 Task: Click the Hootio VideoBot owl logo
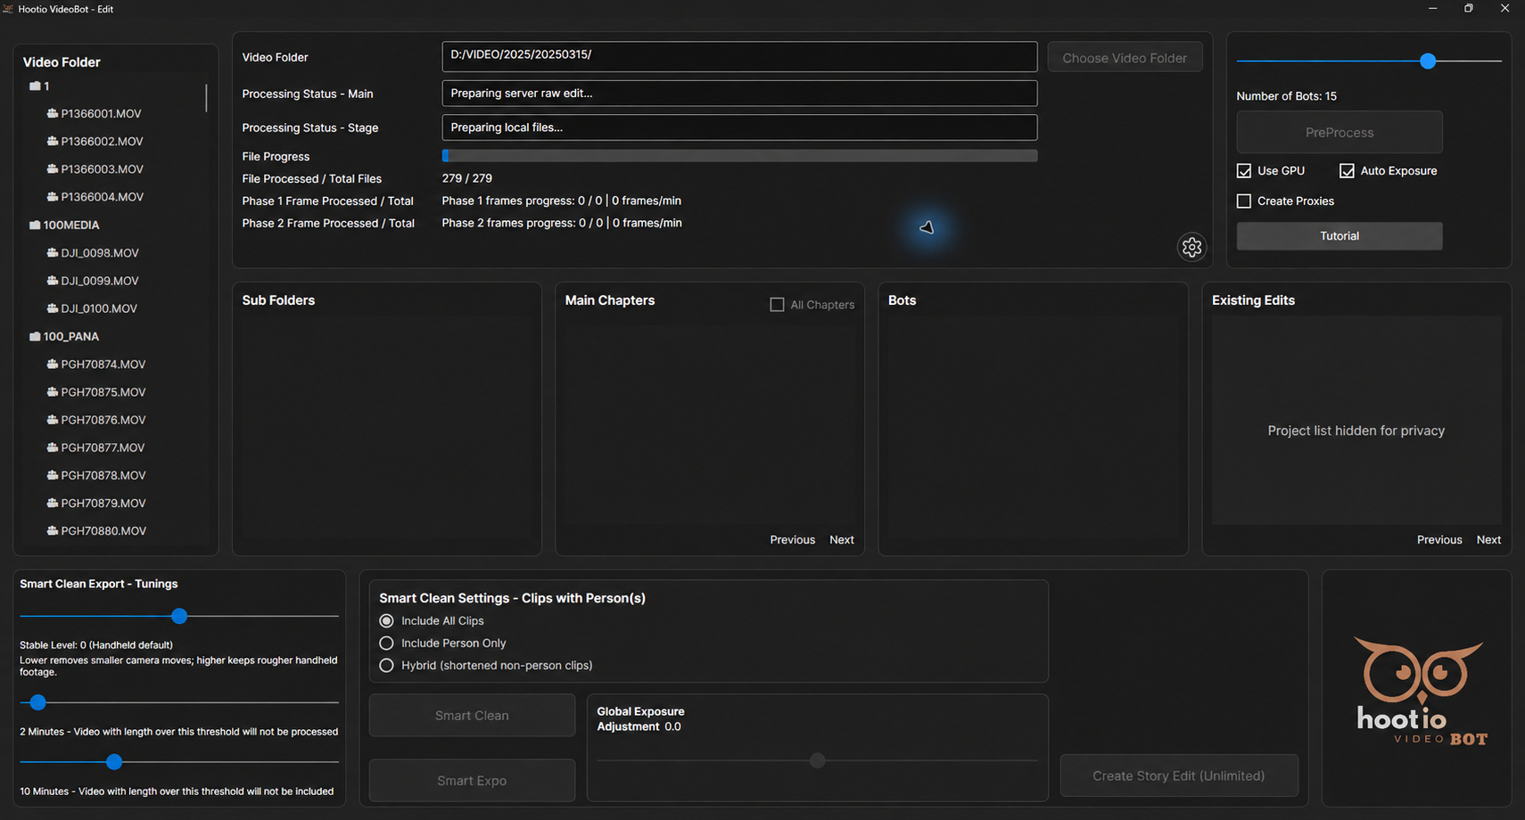point(1422,691)
